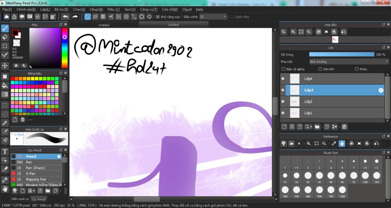Screen dimensions: 391x208
Task: Add a new folder in layer panel
Action: click(x=317, y=126)
